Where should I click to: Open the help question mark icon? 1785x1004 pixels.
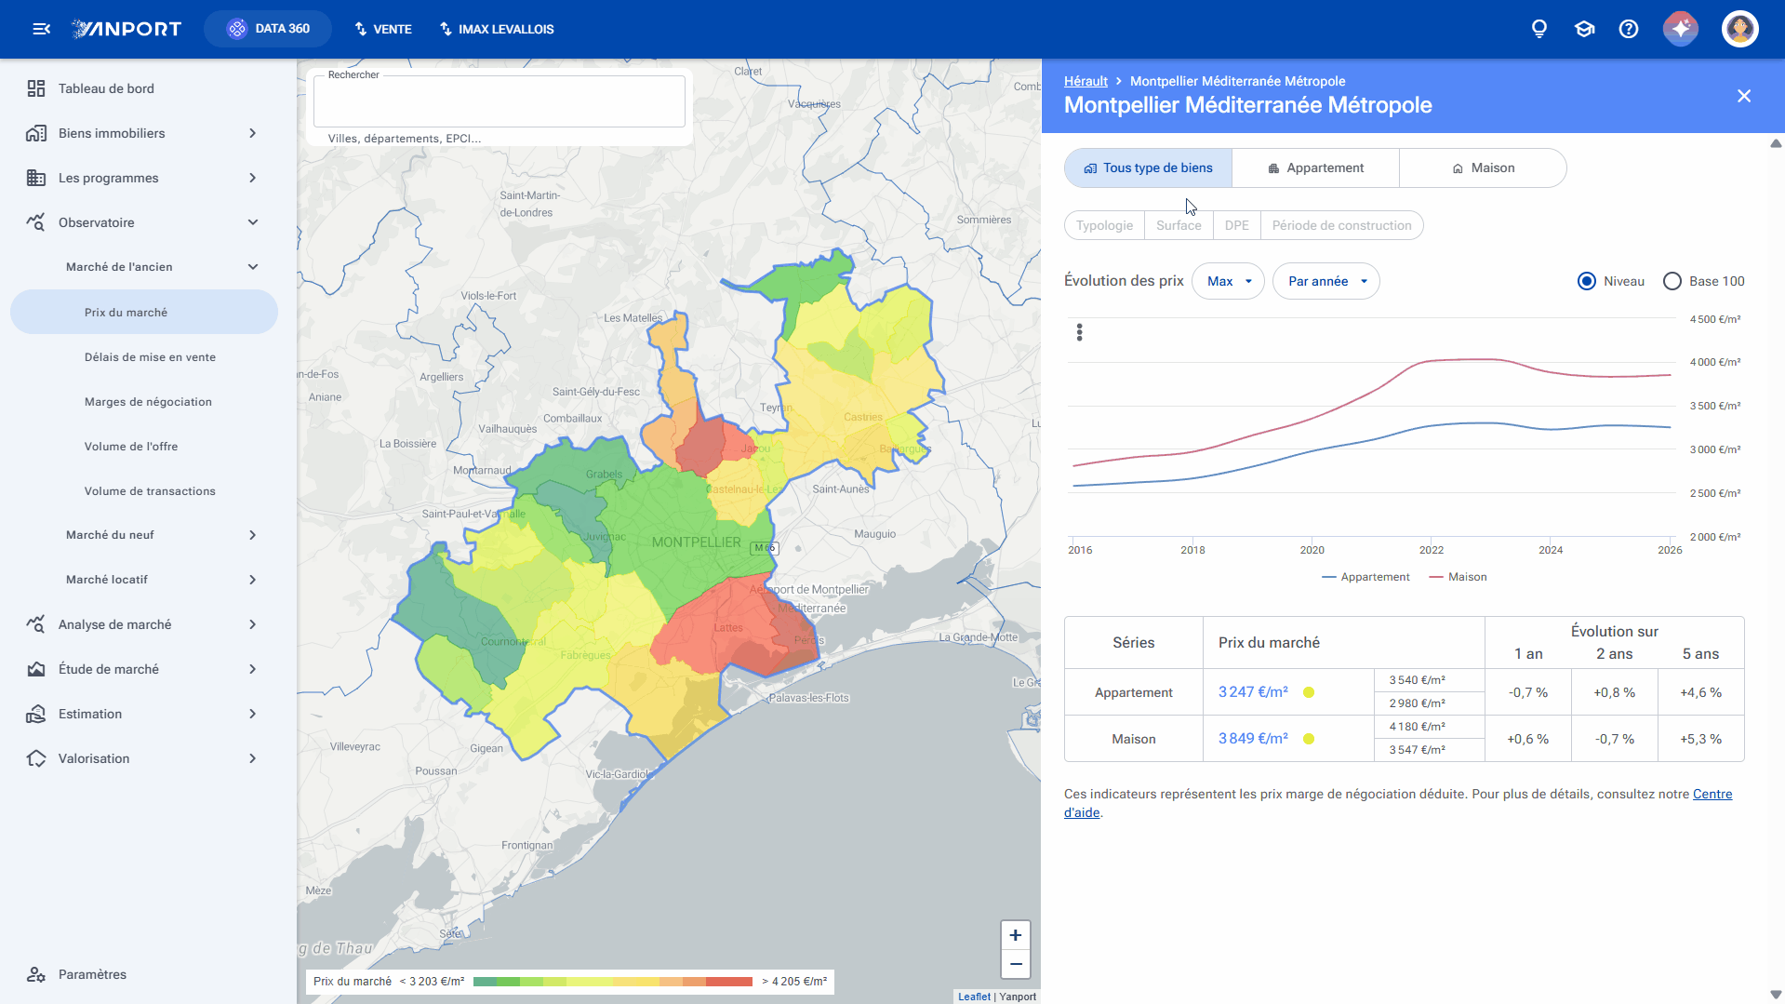1629,29
